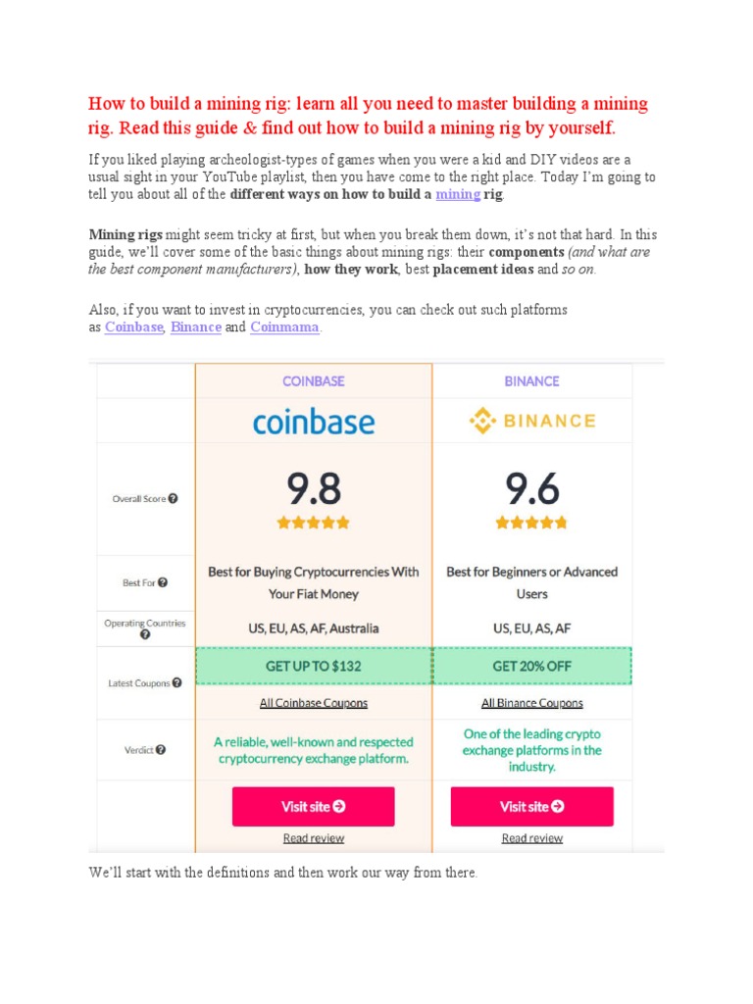Click the star rating under Binance's 9.6 score

pyautogui.click(x=531, y=523)
